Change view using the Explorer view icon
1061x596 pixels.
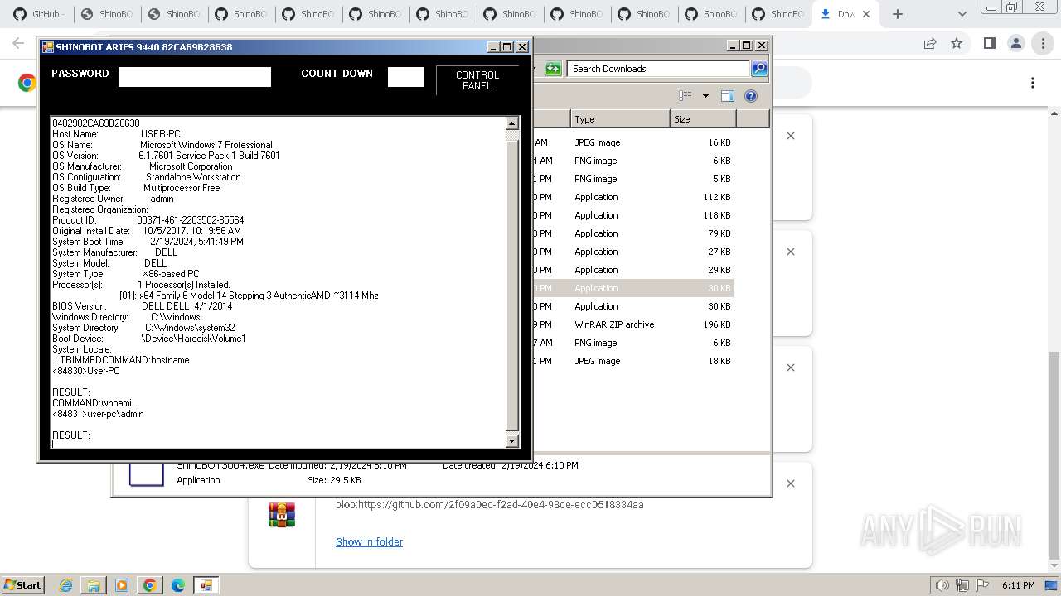coord(685,96)
